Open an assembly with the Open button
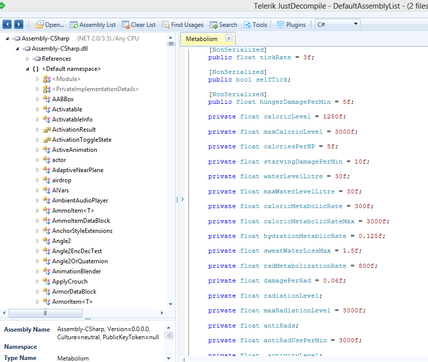The width and height of the screenshot is (428, 362). click(x=50, y=25)
